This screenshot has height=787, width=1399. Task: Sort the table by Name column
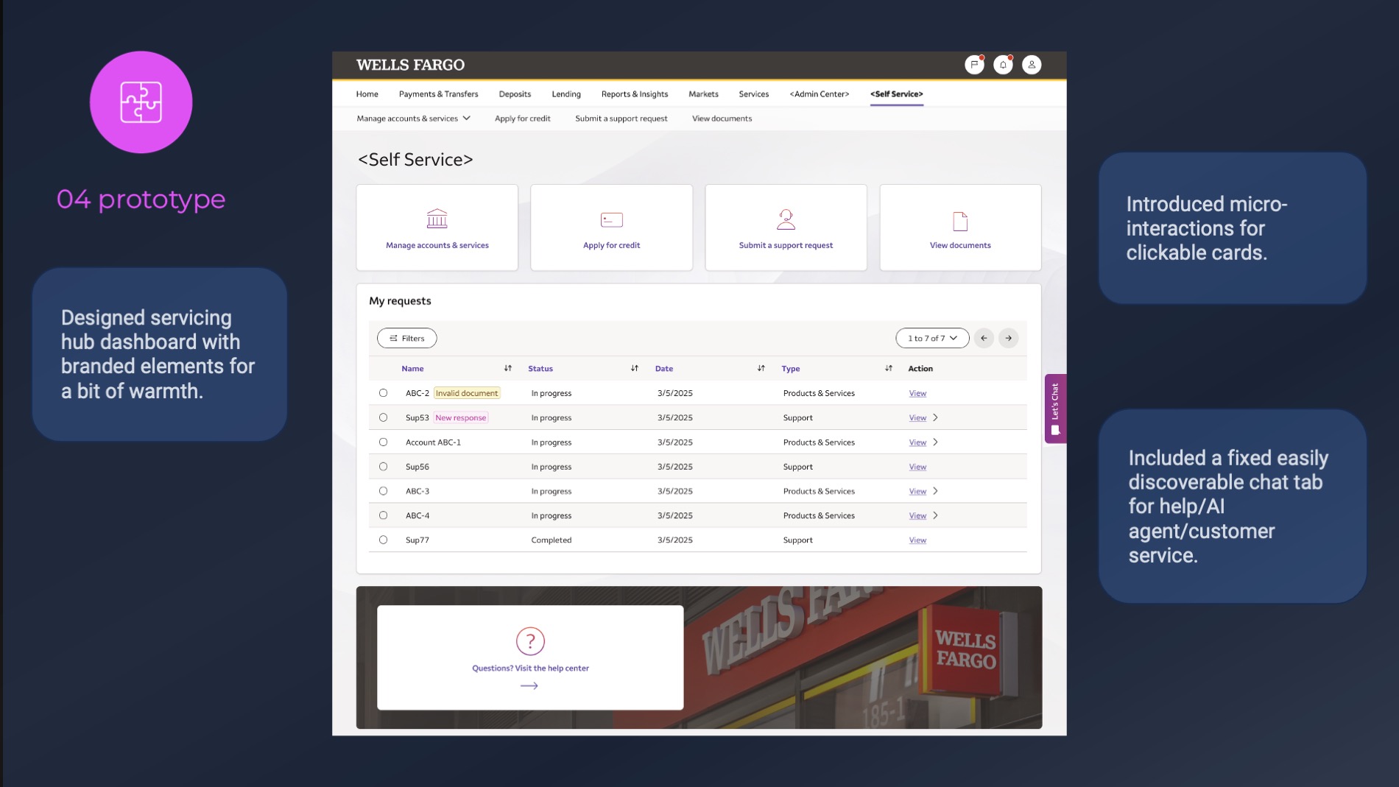507,368
